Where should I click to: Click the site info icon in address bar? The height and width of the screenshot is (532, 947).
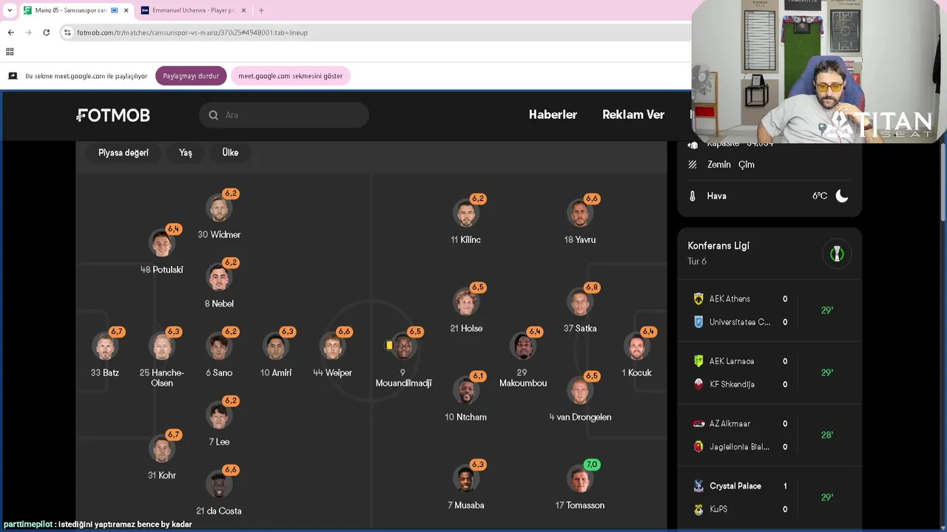[67, 33]
